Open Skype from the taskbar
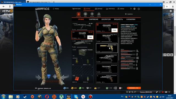 [76, 97]
